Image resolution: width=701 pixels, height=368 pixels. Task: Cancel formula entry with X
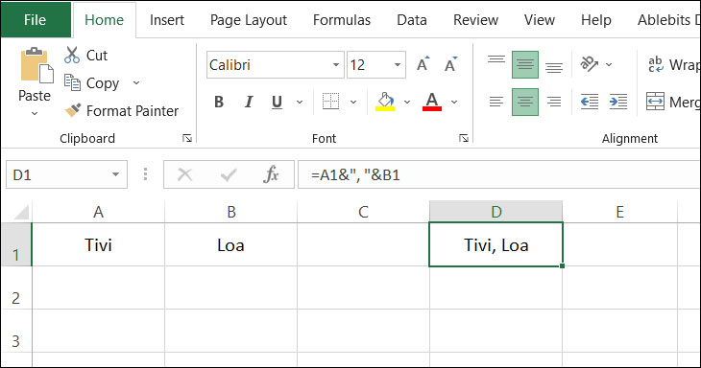pos(184,174)
